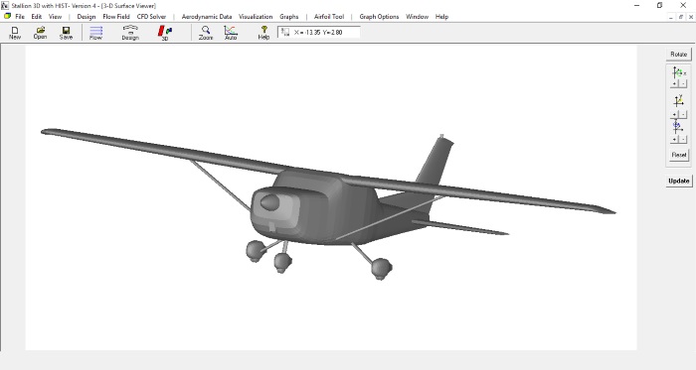Save the project with the Save icon
Screen dimensions: 696x370
pyautogui.click(x=66, y=33)
